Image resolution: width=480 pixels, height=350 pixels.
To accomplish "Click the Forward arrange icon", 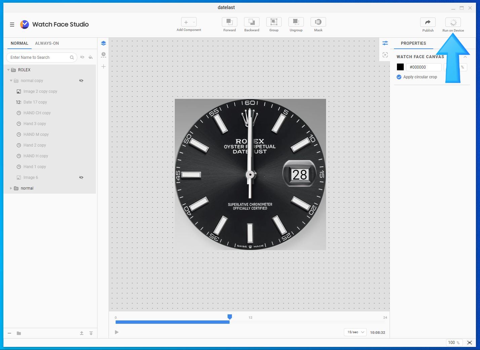I will click(x=230, y=22).
